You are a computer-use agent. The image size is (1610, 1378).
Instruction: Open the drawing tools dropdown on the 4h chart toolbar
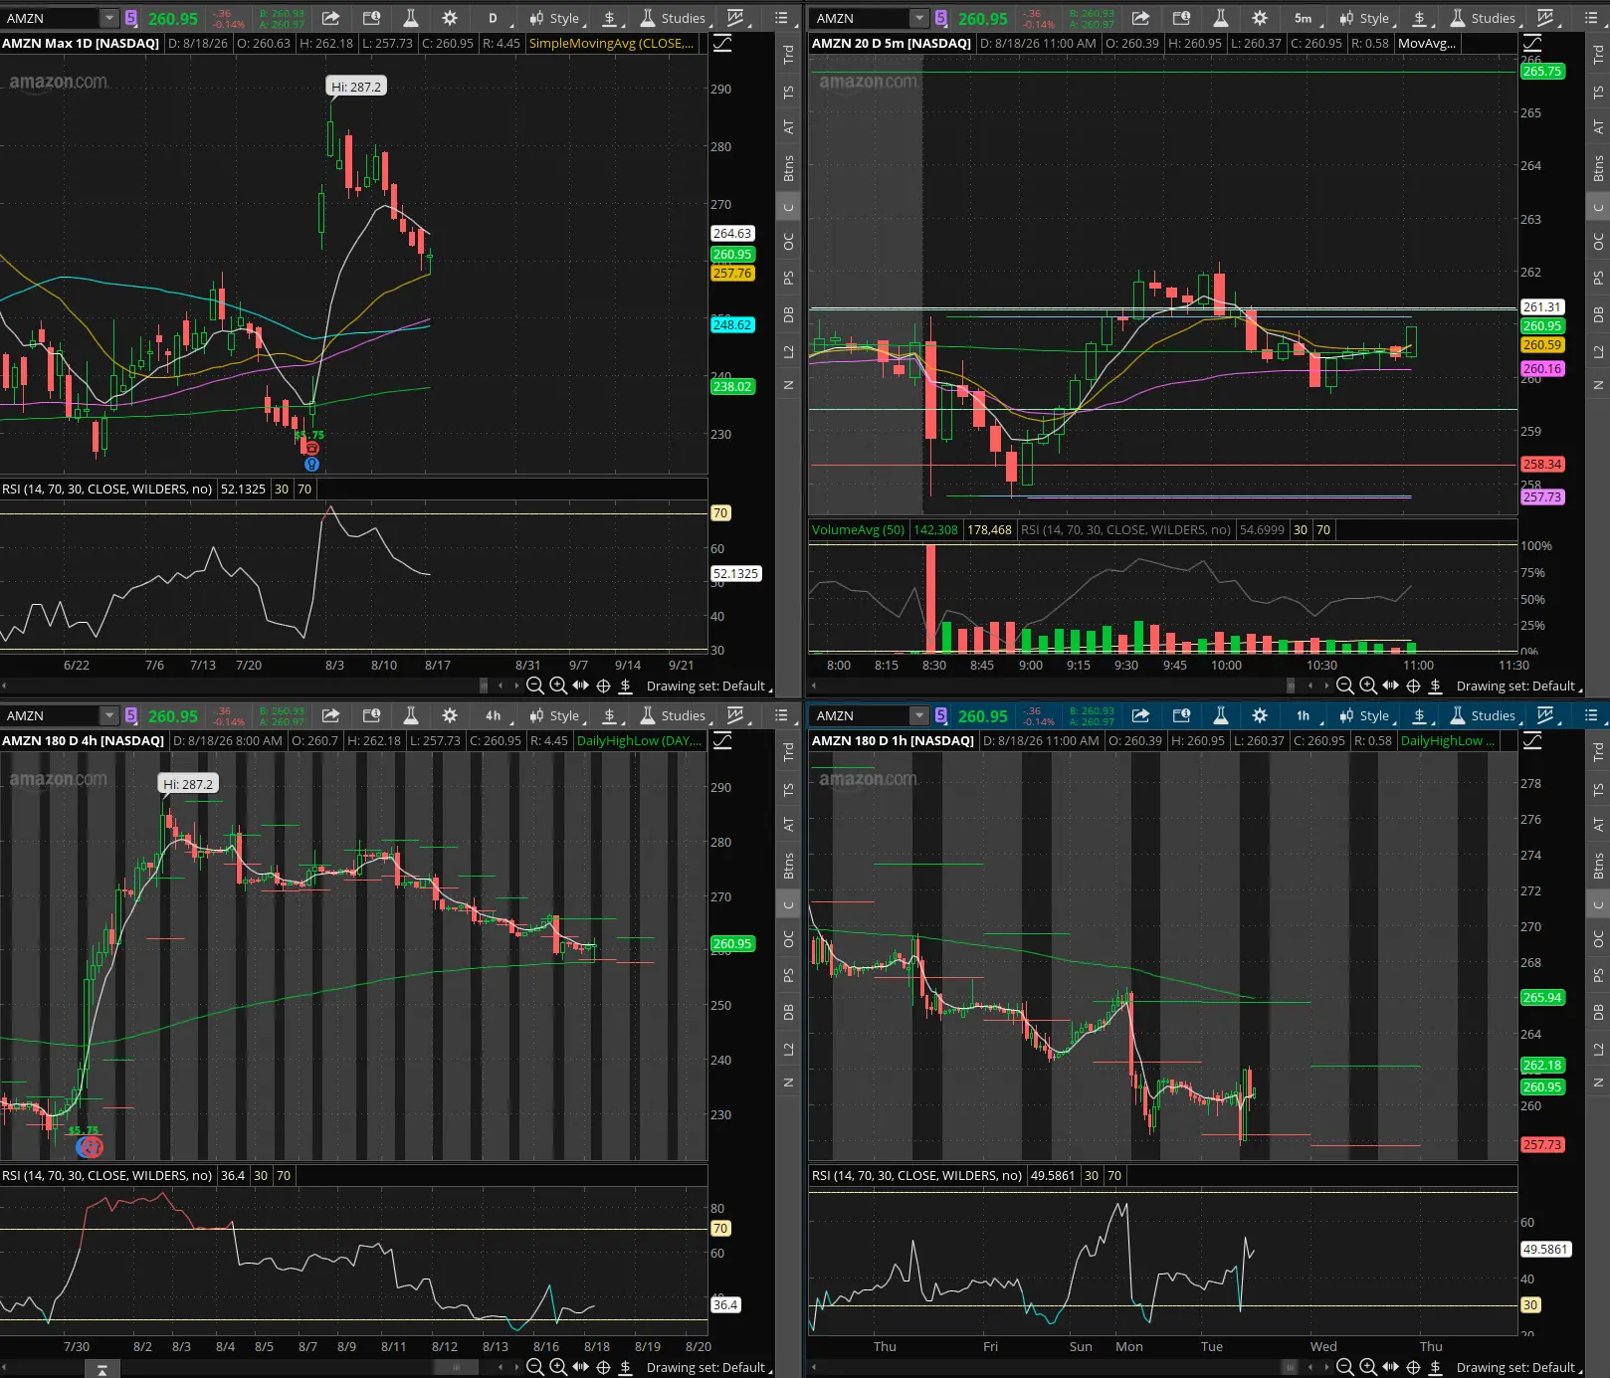coord(736,715)
